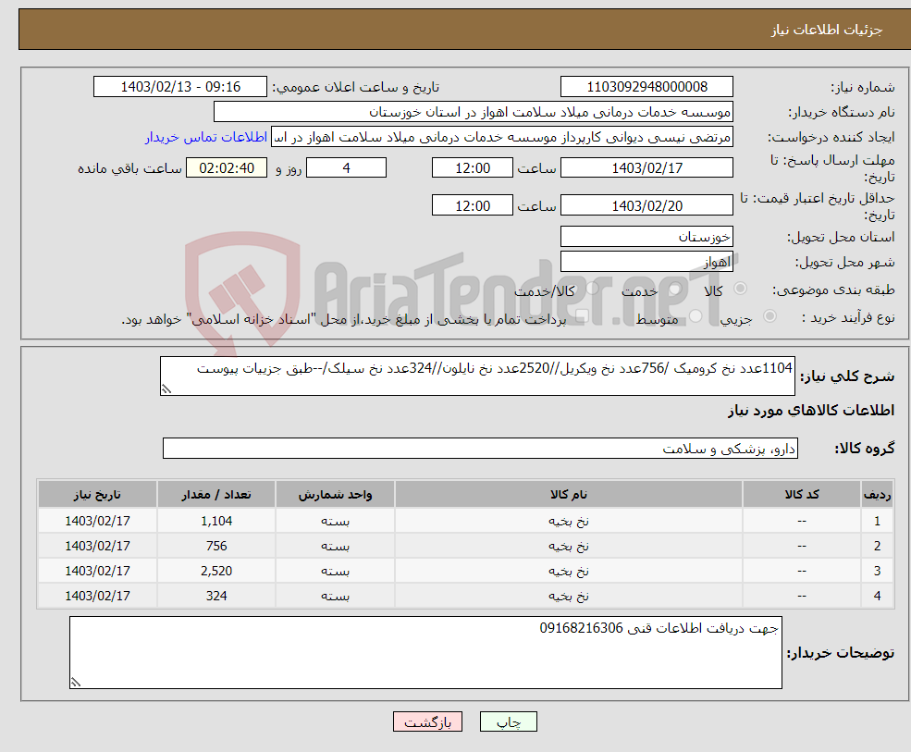Screen dimensions: 911x752
Task: Select the کالا radio button
Action: 740,289
